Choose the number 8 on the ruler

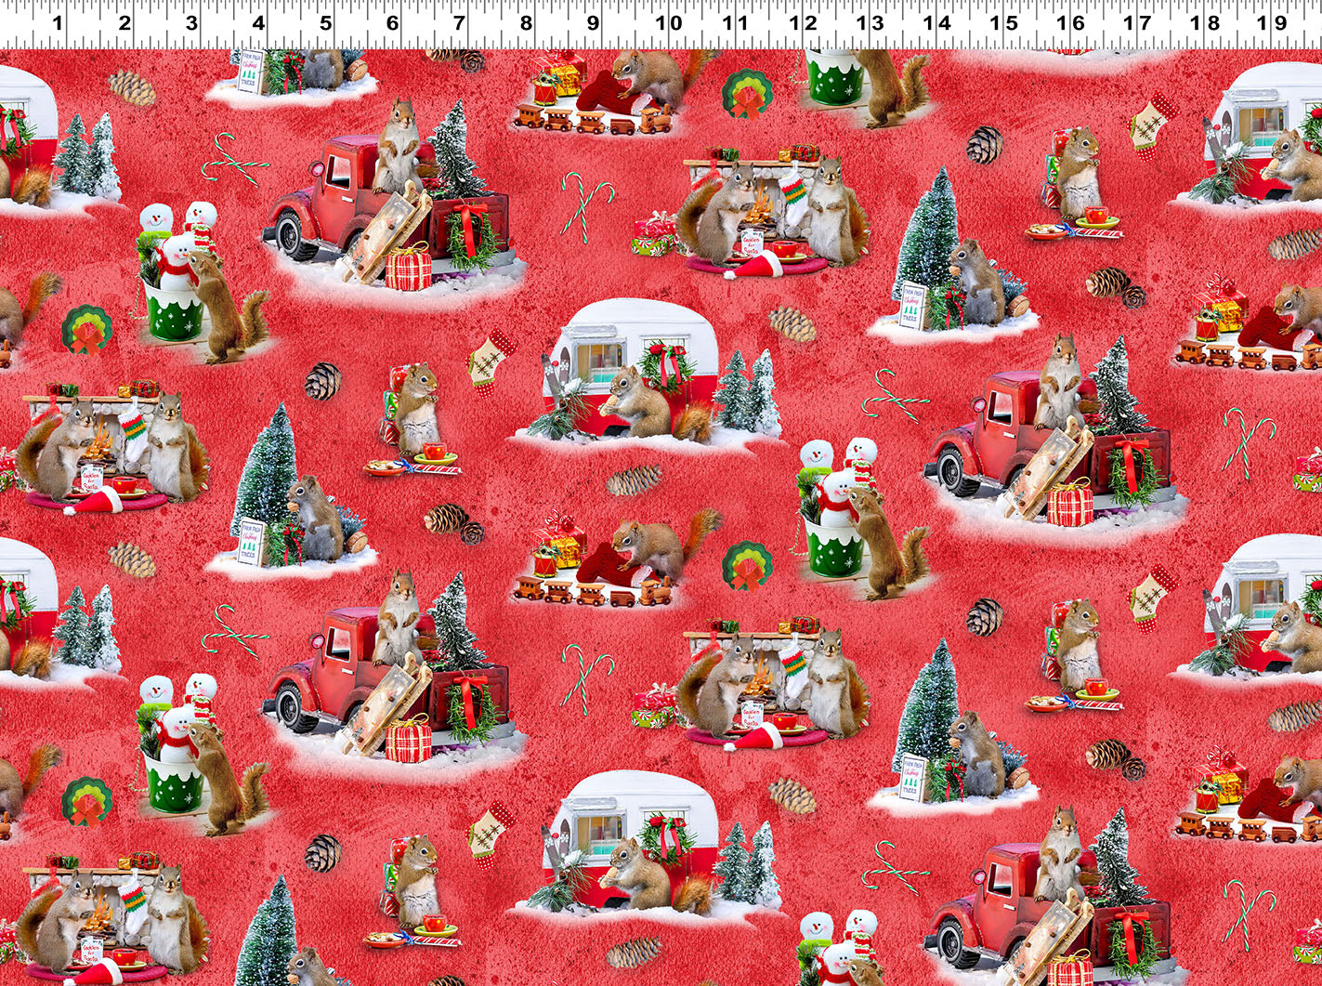point(526,22)
